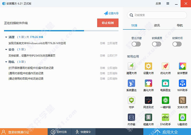
Task: Click 立即打开 for 2345 homepage item
Action: pos(112,56)
